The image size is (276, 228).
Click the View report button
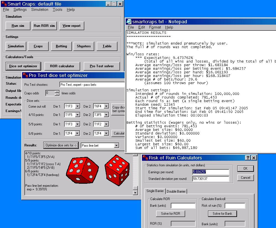72,26
